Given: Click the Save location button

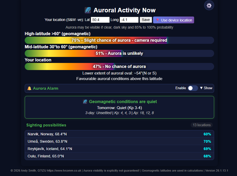Looking at the screenshot, I should 146,20.
